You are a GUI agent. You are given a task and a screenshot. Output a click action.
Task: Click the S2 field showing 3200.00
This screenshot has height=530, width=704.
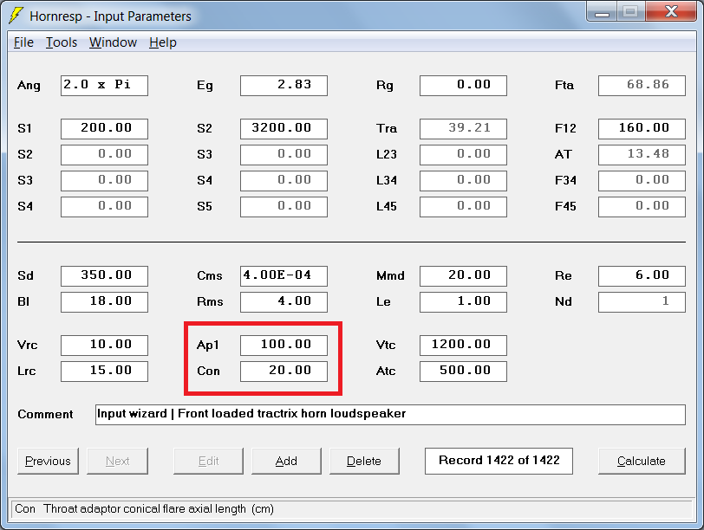point(284,129)
